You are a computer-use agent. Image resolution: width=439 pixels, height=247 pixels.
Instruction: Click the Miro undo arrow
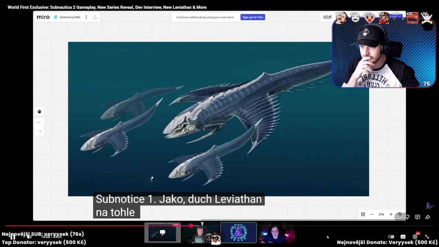tap(39, 122)
